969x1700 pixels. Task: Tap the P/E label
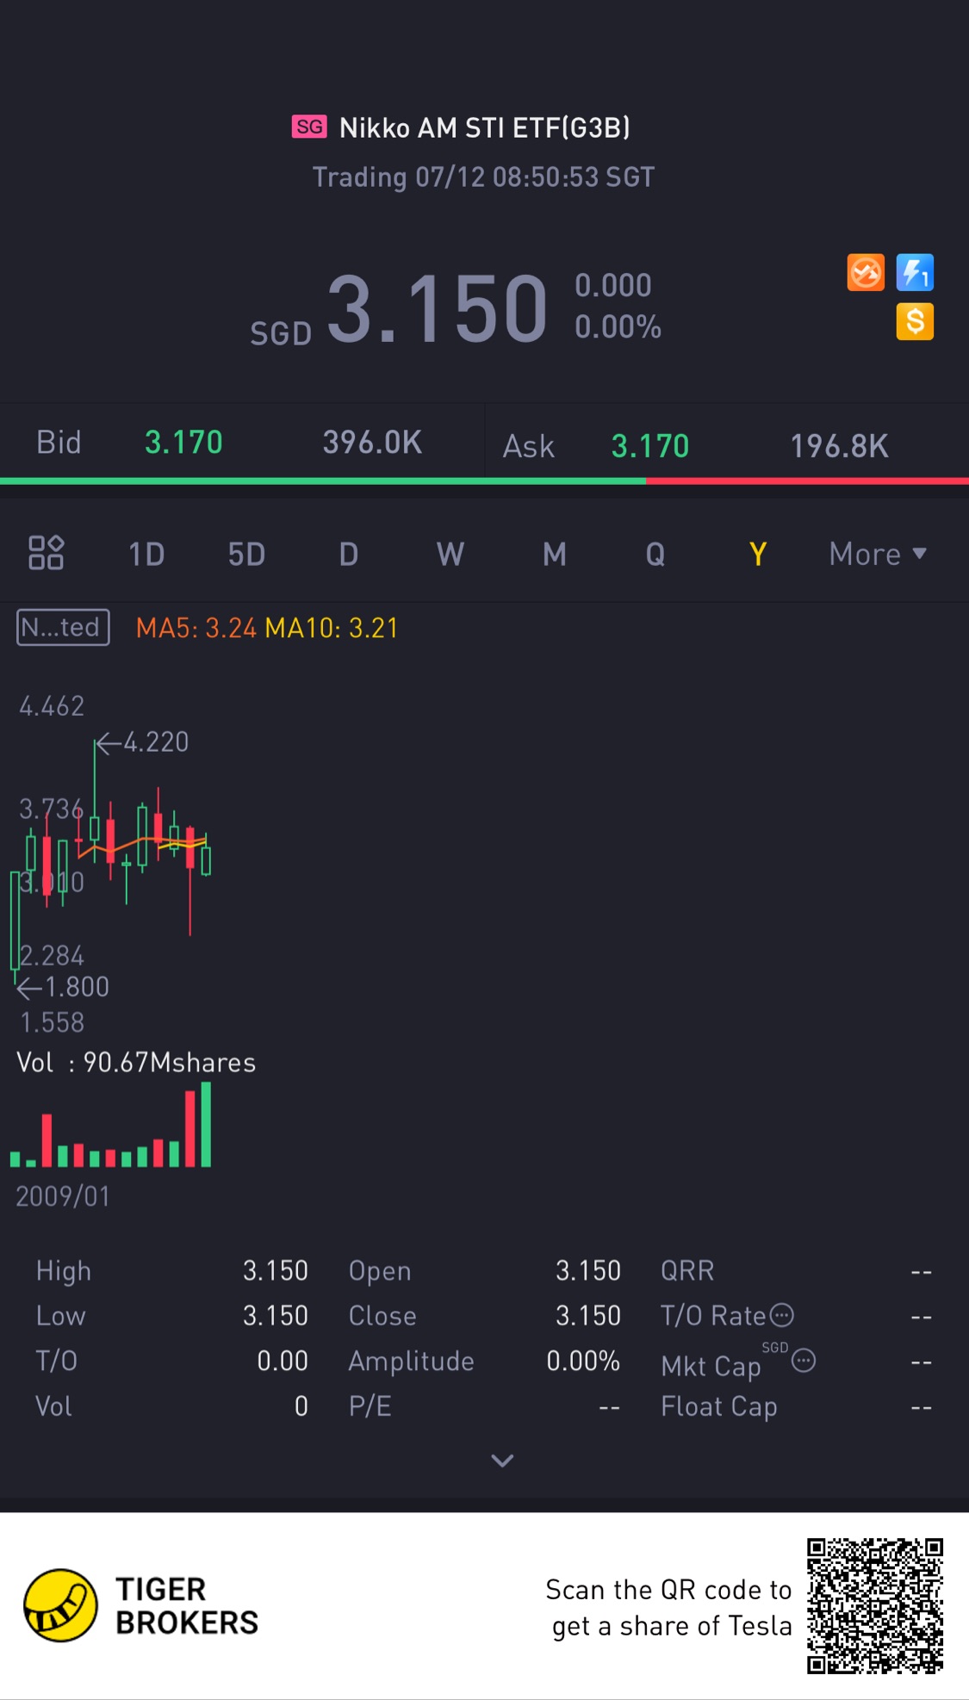[370, 1406]
